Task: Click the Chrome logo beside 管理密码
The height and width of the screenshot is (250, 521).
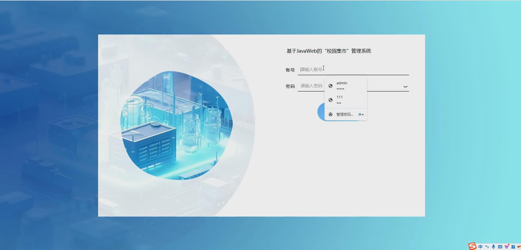Action: pos(331,114)
